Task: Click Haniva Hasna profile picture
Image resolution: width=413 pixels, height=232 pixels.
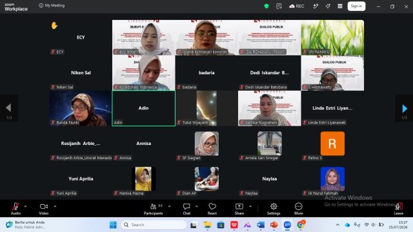Action: (x=143, y=179)
